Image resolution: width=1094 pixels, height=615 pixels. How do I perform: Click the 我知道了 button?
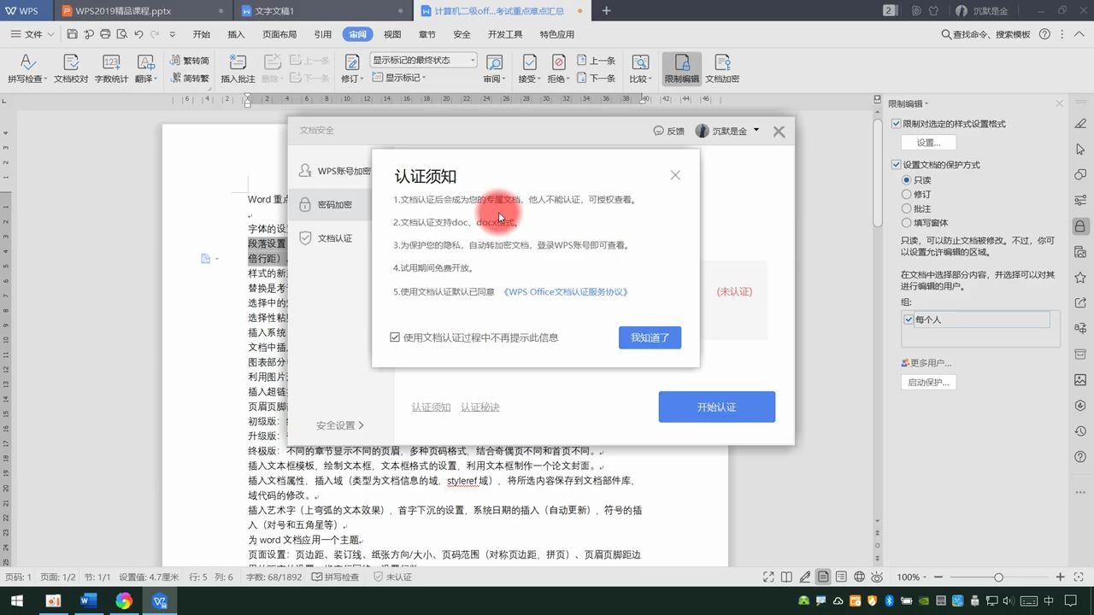pyautogui.click(x=650, y=337)
